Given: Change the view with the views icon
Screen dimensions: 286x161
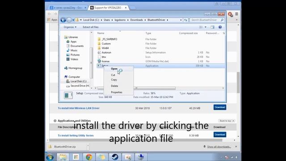Looking at the screenshot, I should click(x=201, y=27).
